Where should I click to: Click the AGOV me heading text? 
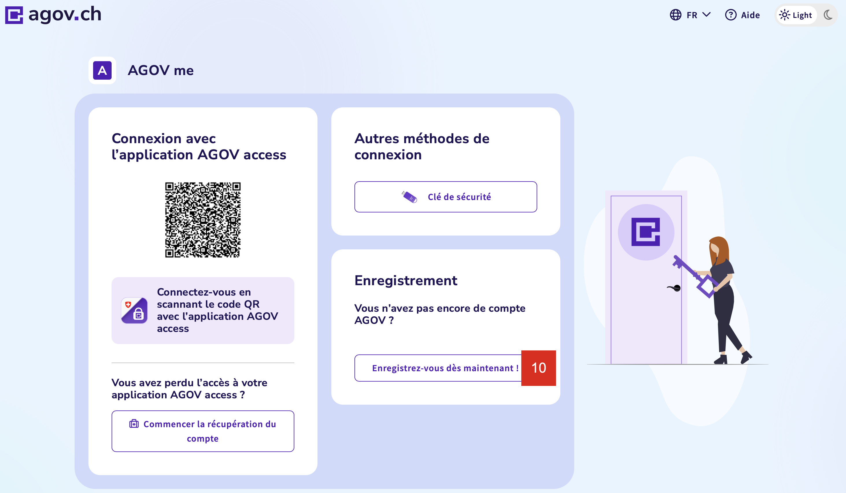(160, 70)
